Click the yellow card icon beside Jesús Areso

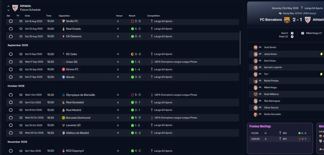tap(321, 54)
